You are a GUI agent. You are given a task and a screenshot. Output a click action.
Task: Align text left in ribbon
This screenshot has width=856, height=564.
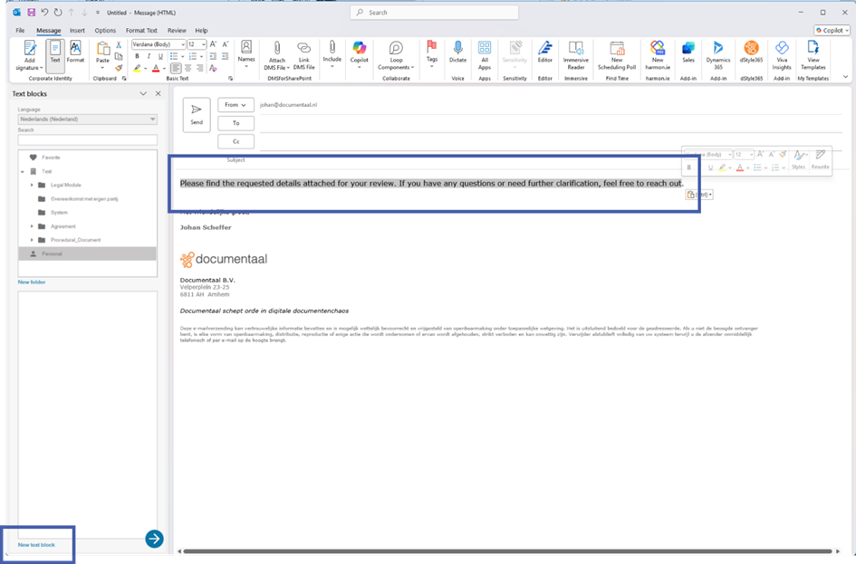[176, 68]
